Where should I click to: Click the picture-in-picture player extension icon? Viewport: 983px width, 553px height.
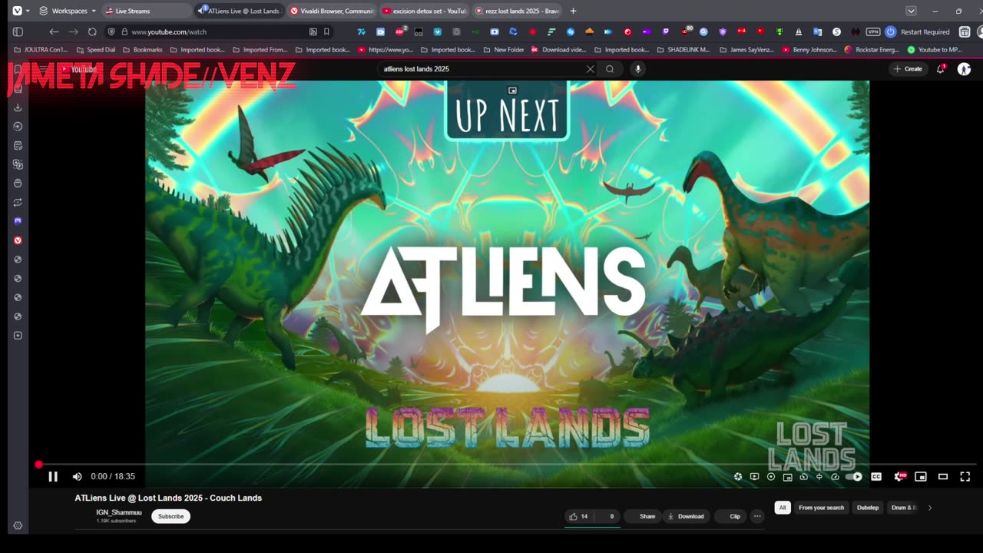(787, 476)
